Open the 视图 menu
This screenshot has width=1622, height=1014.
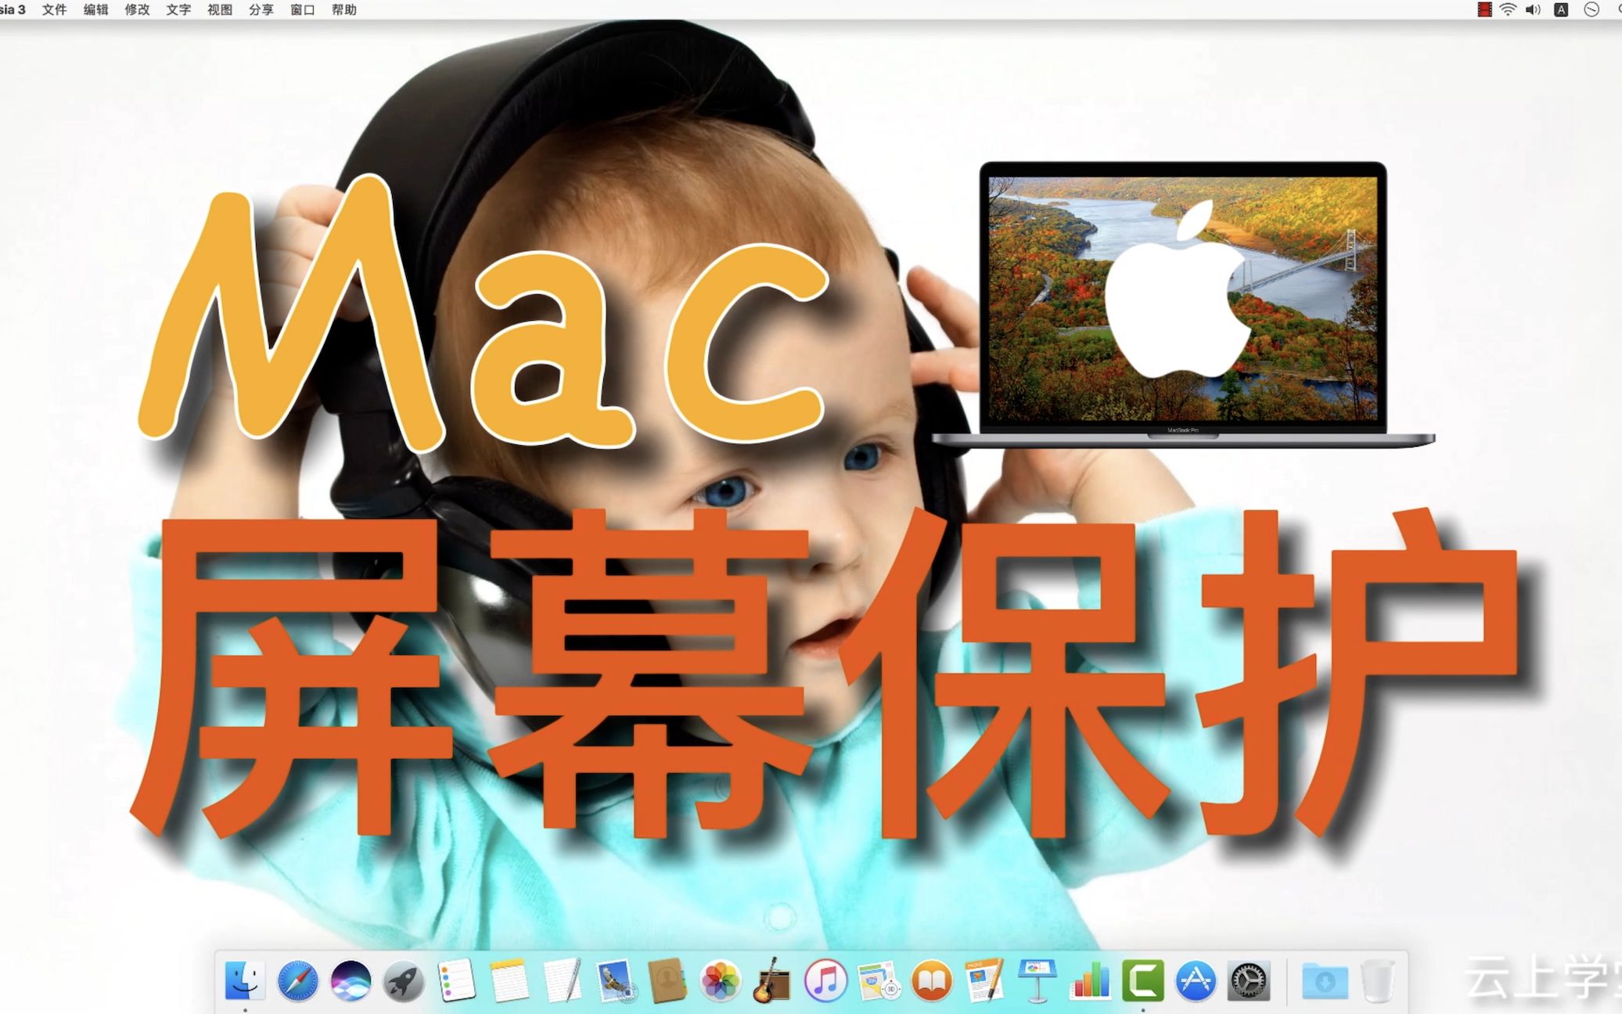(x=220, y=9)
